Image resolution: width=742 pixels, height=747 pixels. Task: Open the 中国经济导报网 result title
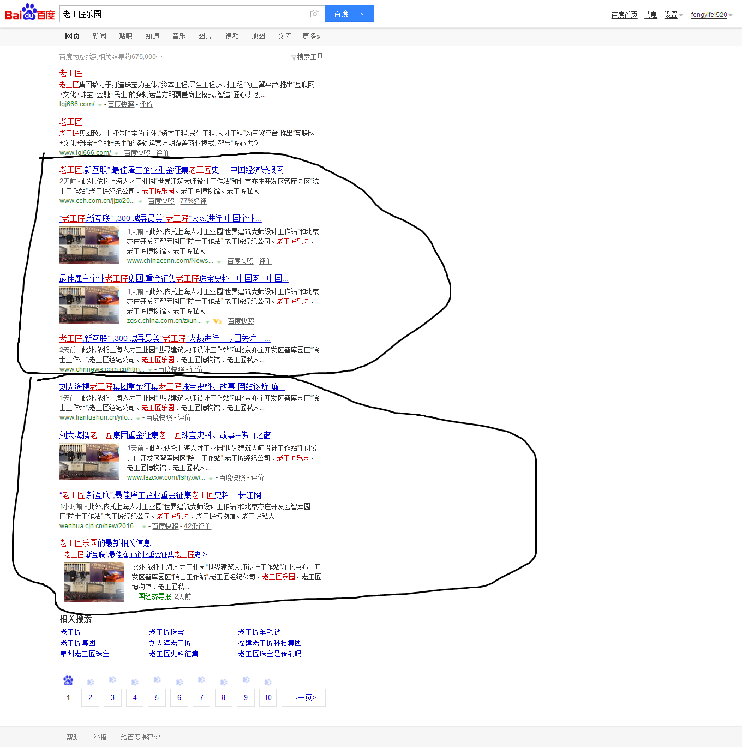tap(171, 170)
